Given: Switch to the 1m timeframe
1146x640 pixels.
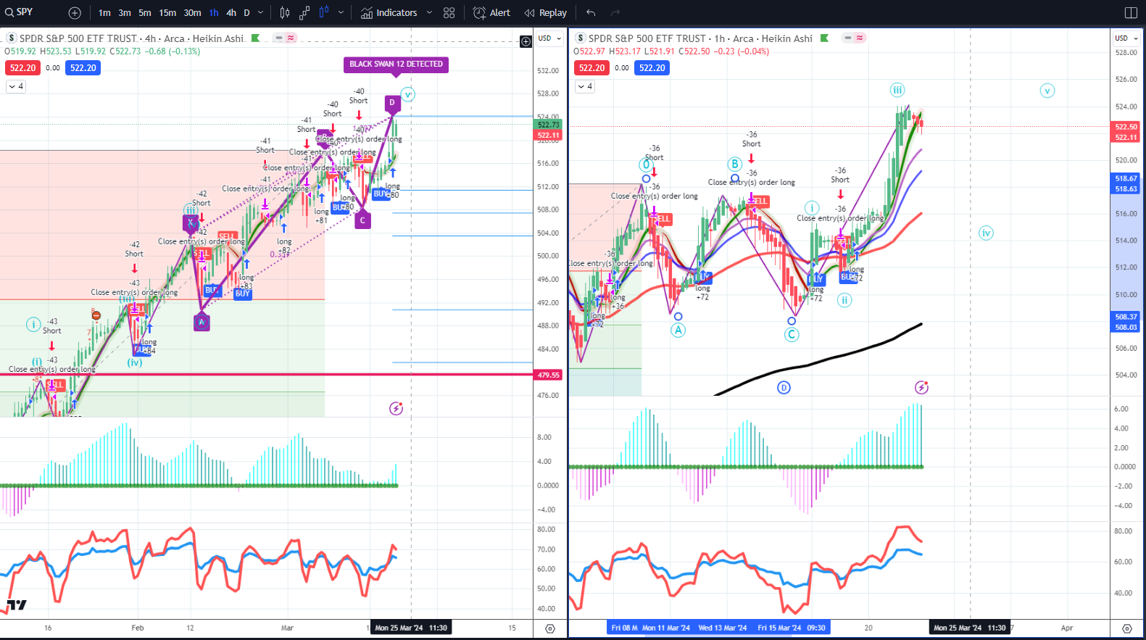Looking at the screenshot, I should pos(105,13).
